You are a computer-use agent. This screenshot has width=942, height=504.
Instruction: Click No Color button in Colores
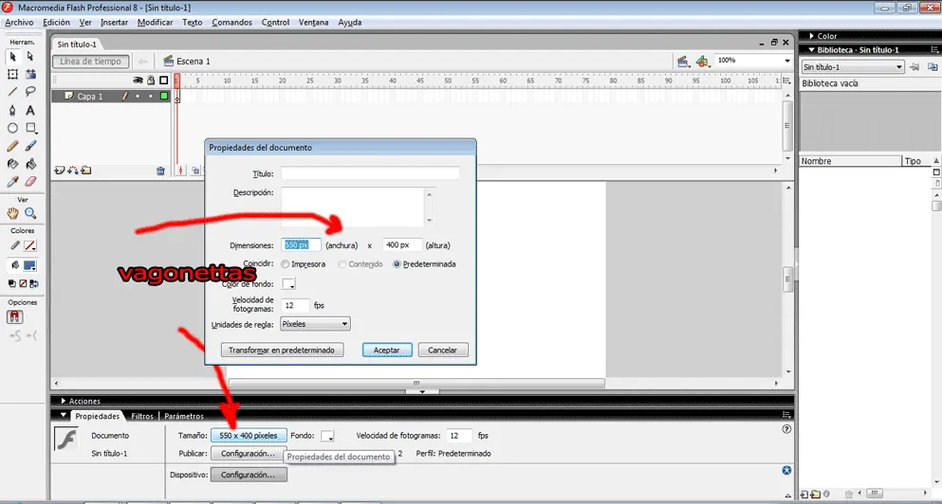point(24,284)
